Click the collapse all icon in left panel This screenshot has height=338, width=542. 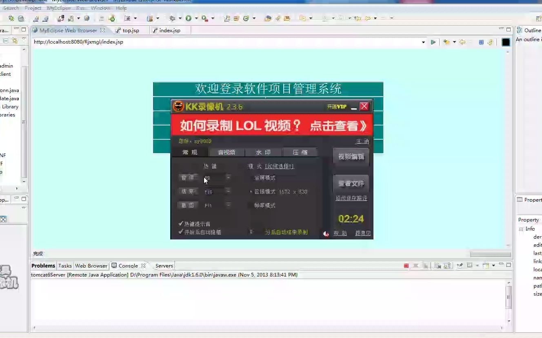pyautogui.click(x=6, y=41)
